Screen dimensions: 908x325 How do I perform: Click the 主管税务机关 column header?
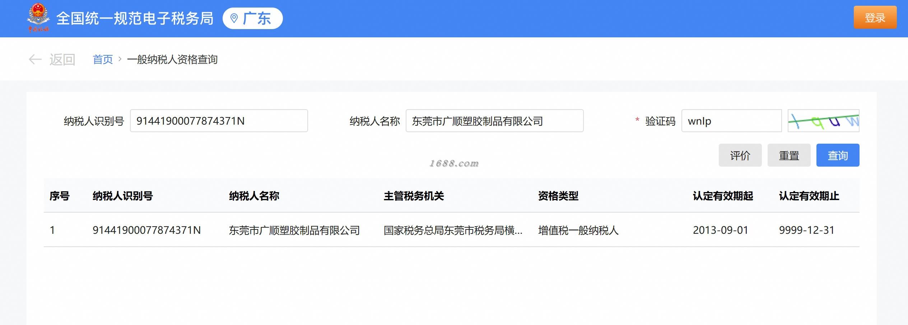414,196
